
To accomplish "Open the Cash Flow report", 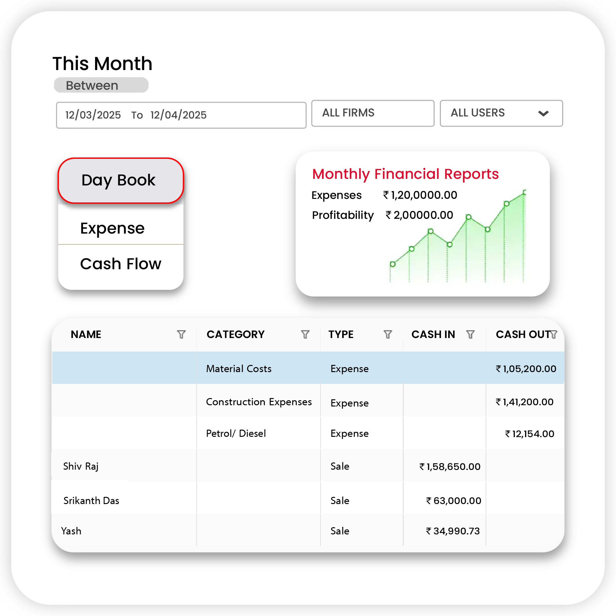I will coord(120,264).
